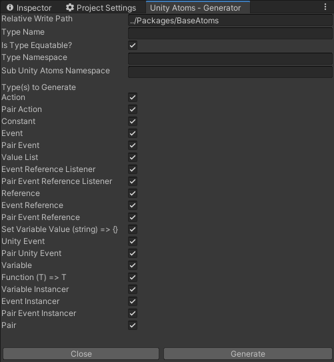Disable the Variable Instancer checkbox
The image size is (334, 362).
pos(133,289)
